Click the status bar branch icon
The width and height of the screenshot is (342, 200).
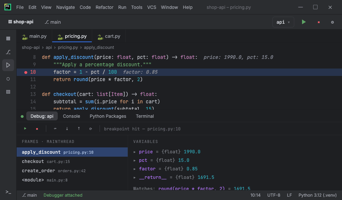[x=24, y=195]
